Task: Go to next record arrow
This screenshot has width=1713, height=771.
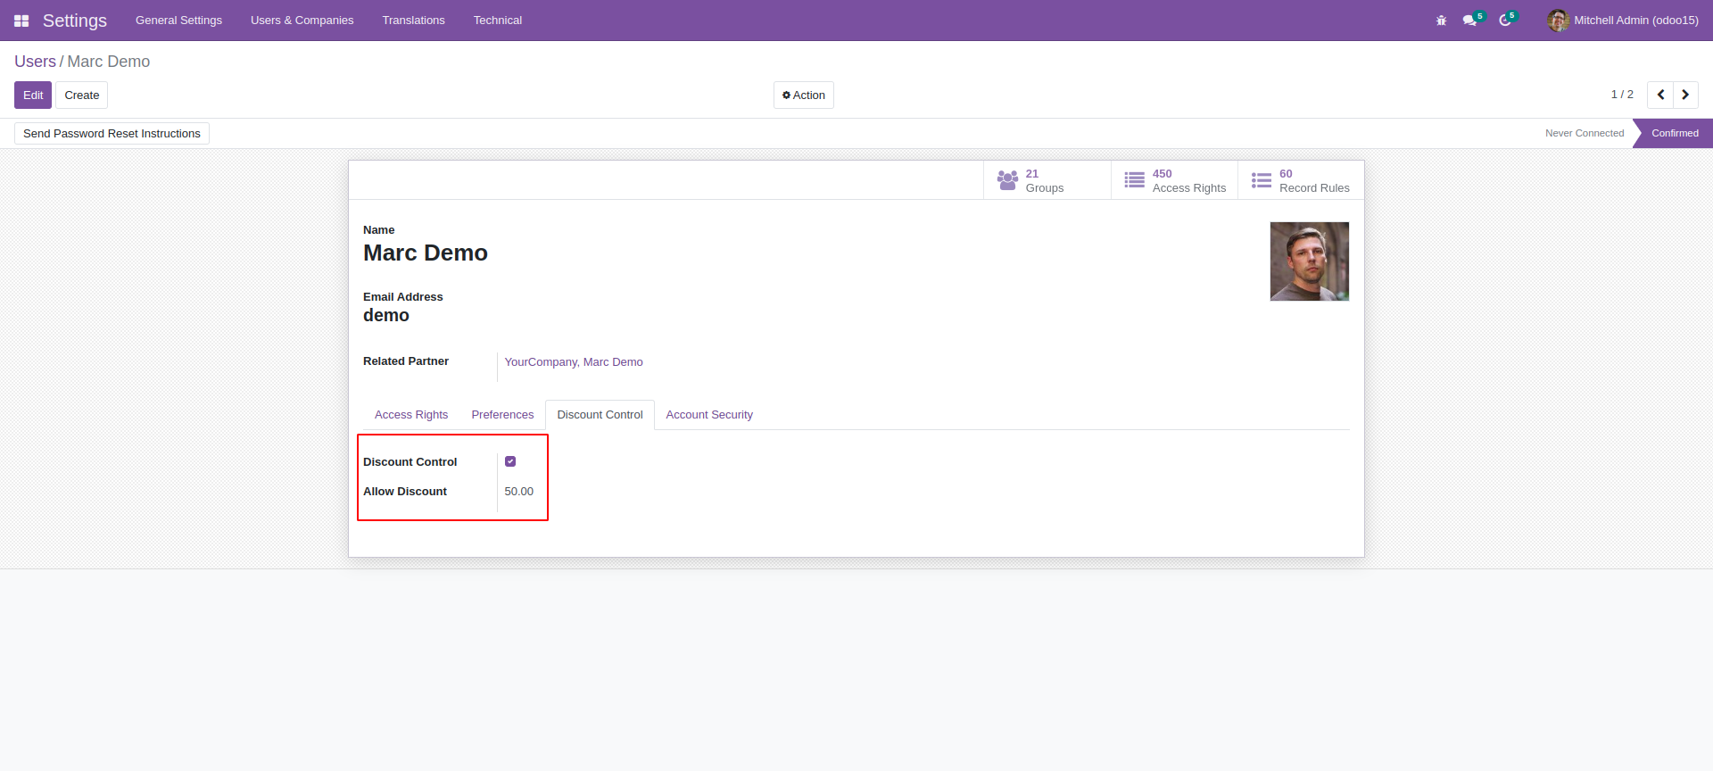Action: (1685, 95)
